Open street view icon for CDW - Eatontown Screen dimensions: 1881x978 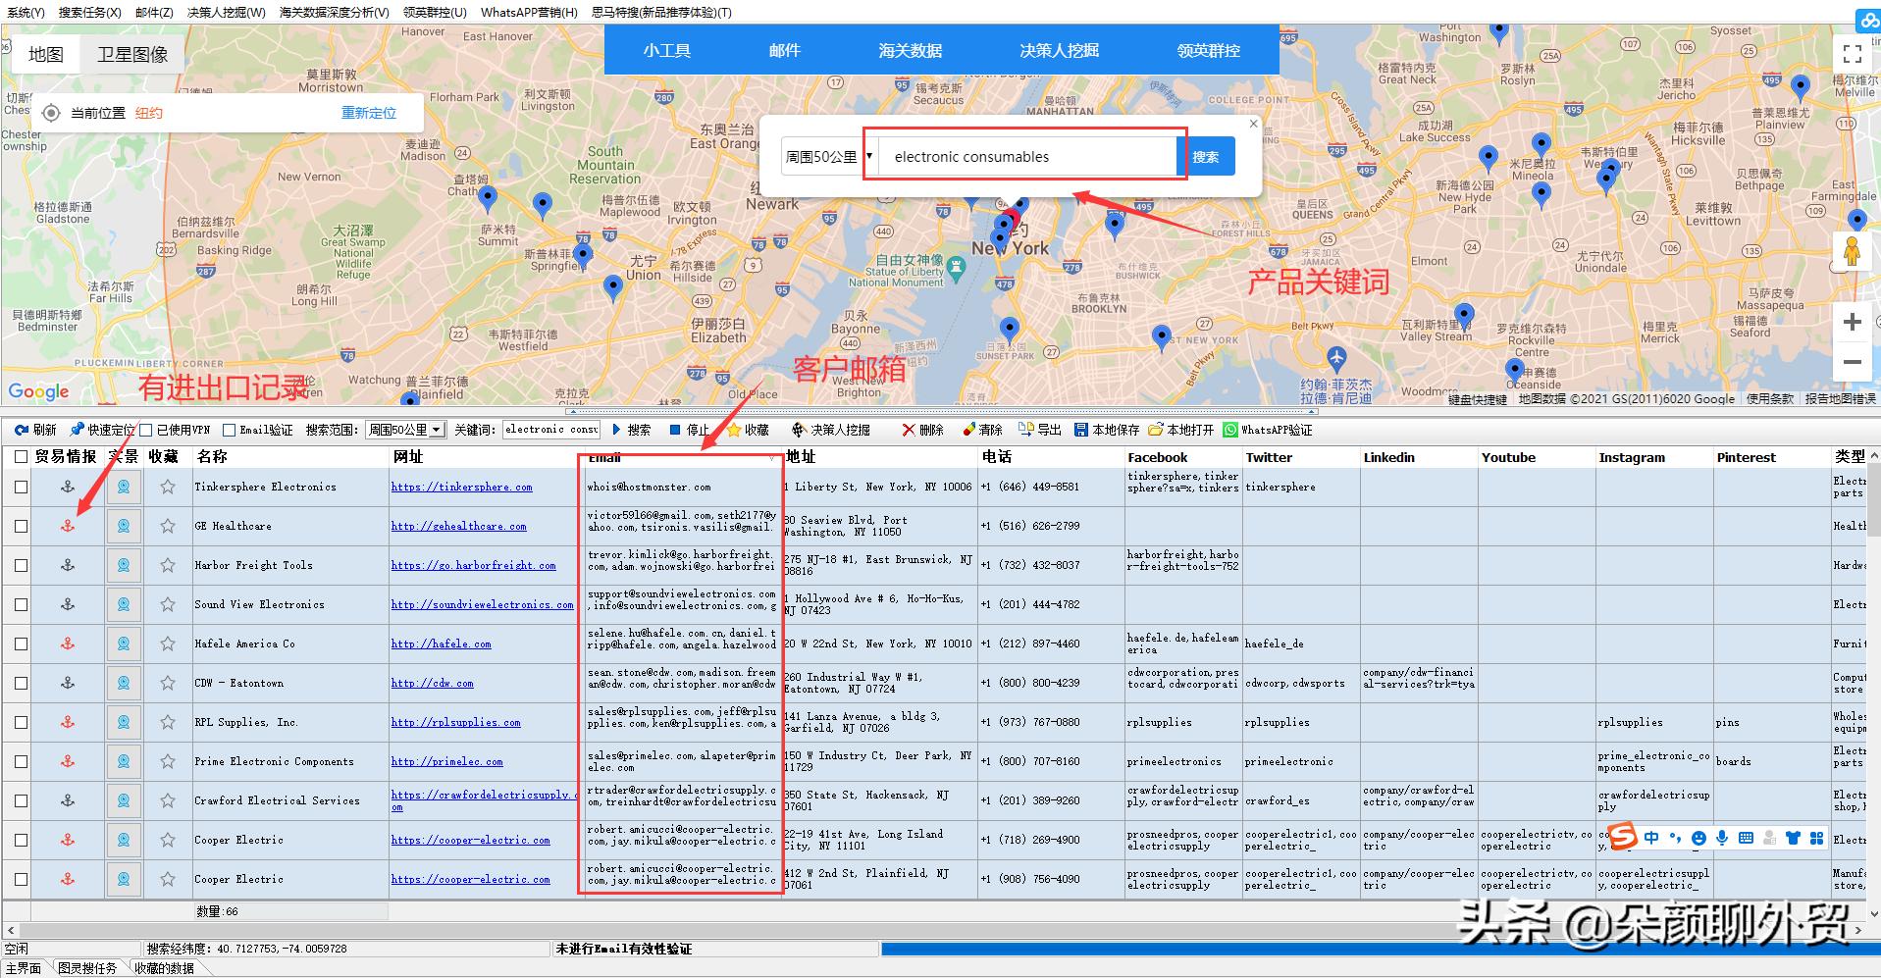[x=124, y=683]
